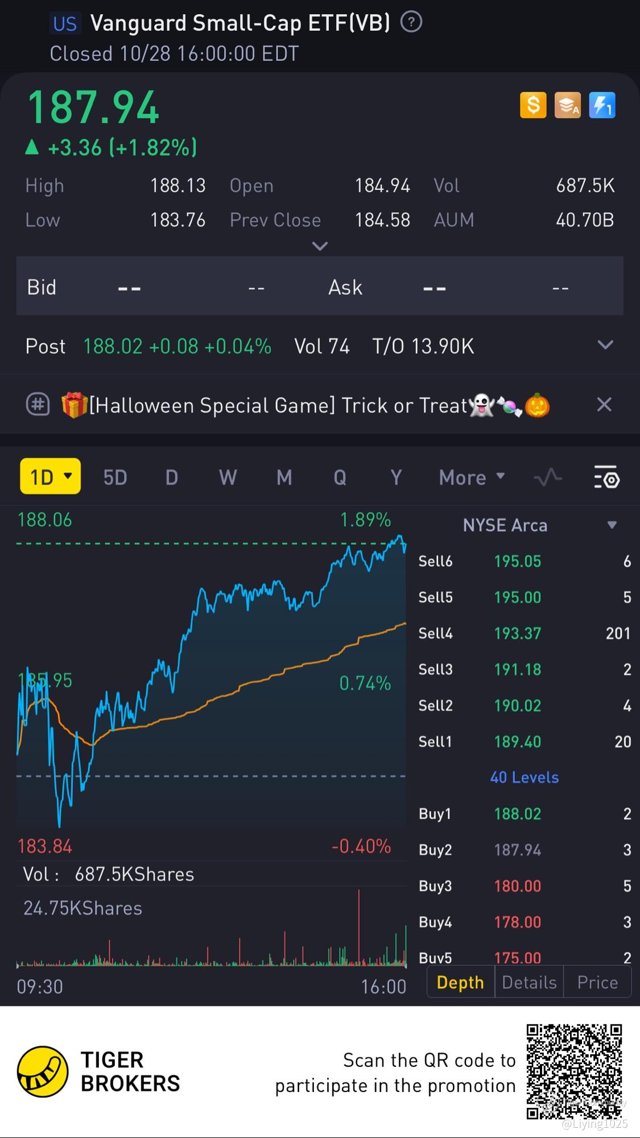Tap the Sell2 190.02 order row
This screenshot has height=1138, width=640.
(x=525, y=706)
